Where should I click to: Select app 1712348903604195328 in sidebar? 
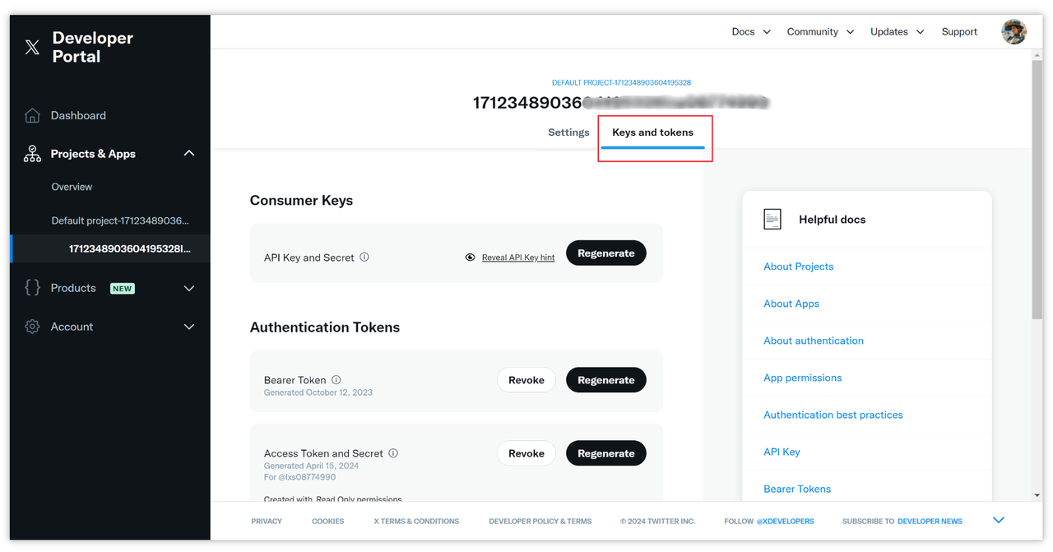click(x=130, y=248)
